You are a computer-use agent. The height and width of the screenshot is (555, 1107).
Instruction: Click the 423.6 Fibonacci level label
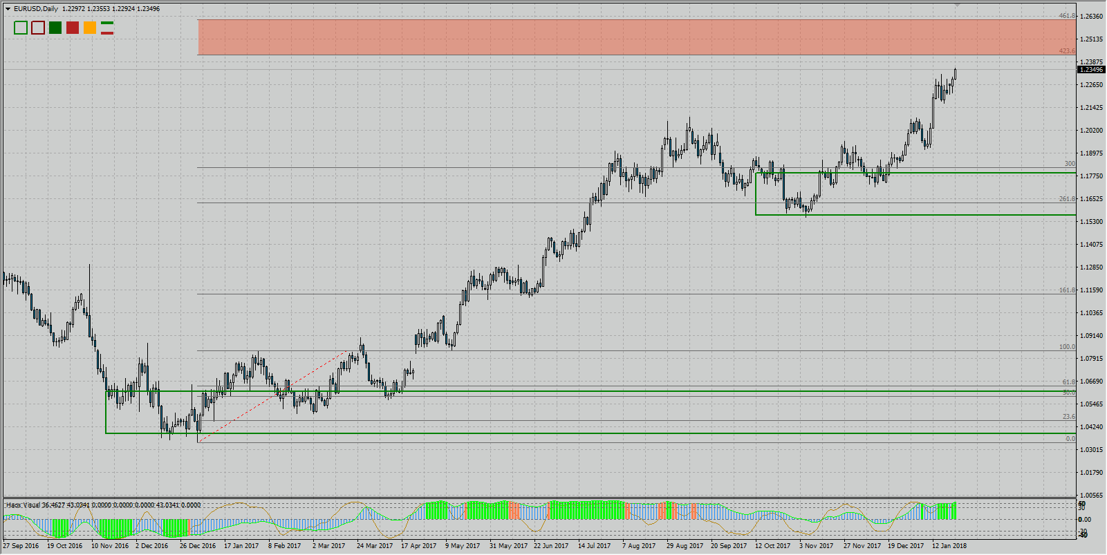click(1067, 51)
